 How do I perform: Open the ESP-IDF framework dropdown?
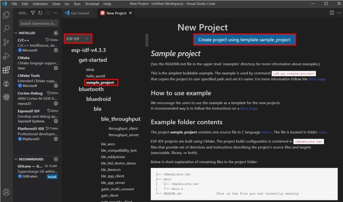tap(78, 39)
